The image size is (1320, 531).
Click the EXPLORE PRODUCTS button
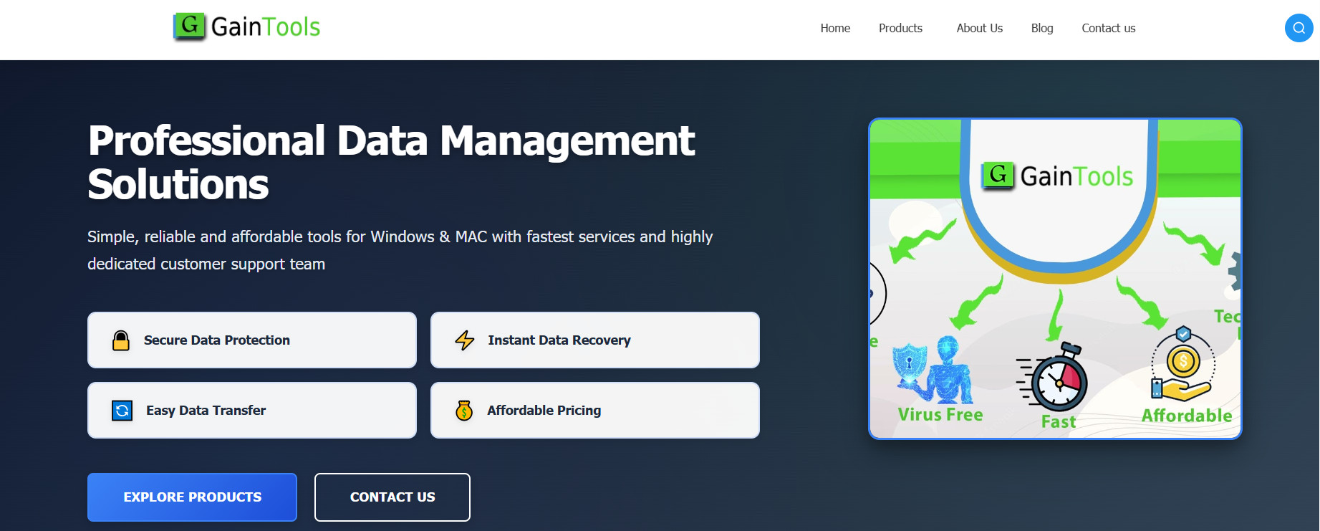(x=192, y=497)
